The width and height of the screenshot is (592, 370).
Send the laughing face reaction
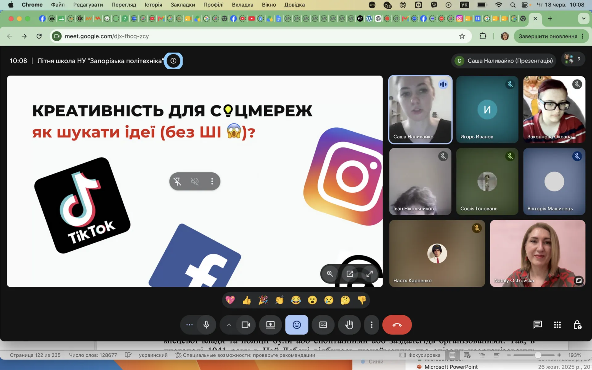click(296, 300)
